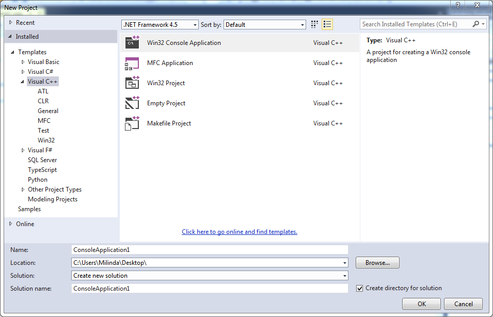Open the Location path dropdown arrow
This screenshot has height=317, width=493.
click(x=345, y=263)
